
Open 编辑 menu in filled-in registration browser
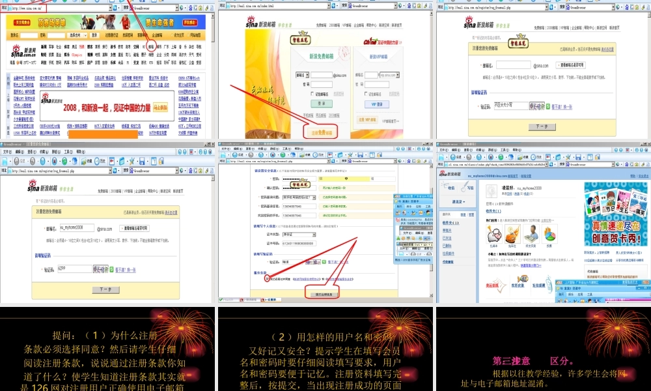(x=20, y=152)
